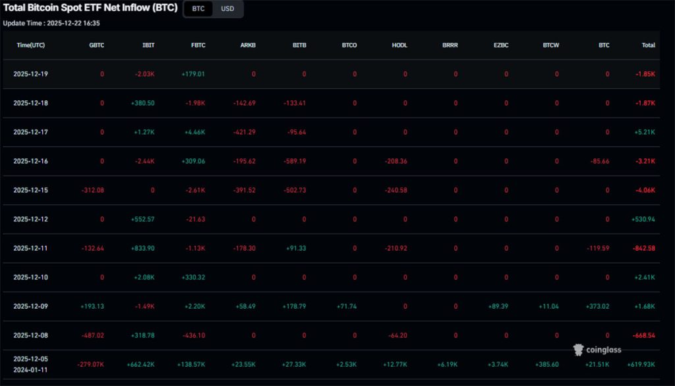Screen dimensions: 675x386
Task: Sort by the Total column header
Action: click(x=648, y=46)
